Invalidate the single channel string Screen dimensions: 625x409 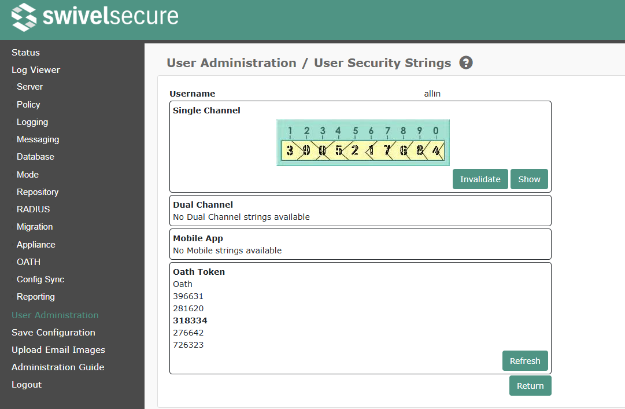pyautogui.click(x=480, y=179)
